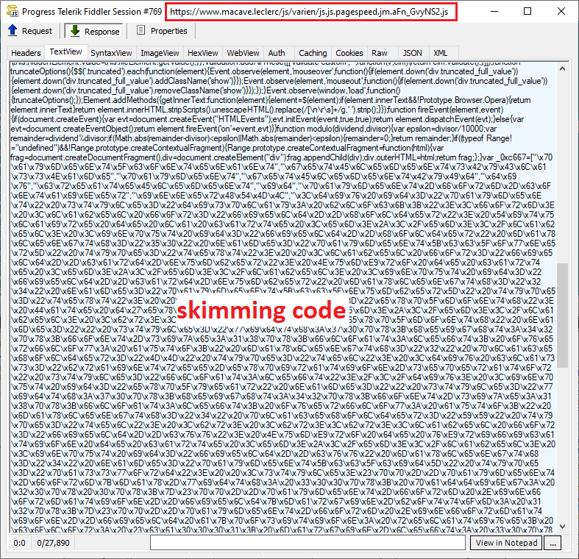Switch to the Cookies tab
Screen dimensions: 579x559
[x=349, y=53]
